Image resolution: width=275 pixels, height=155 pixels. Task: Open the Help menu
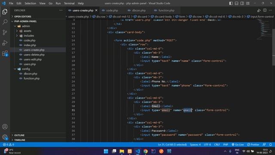tap(81, 3)
